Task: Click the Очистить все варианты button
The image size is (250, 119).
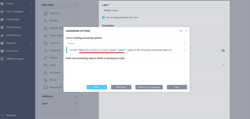Action: point(149,87)
